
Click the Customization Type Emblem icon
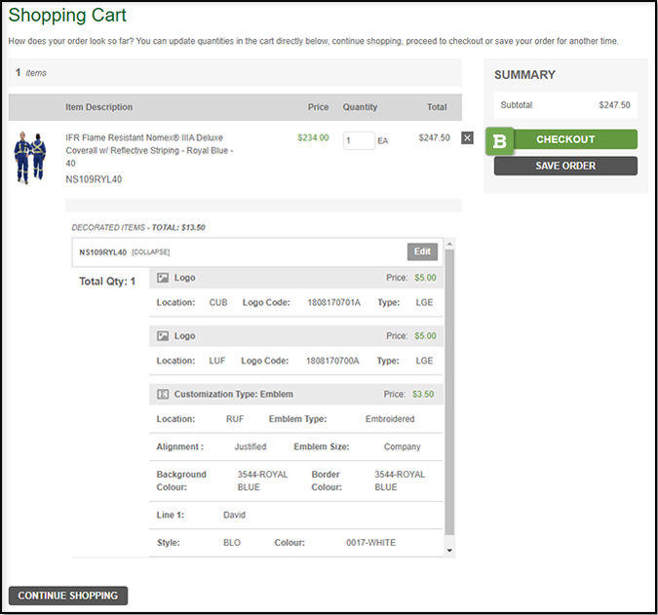point(164,395)
